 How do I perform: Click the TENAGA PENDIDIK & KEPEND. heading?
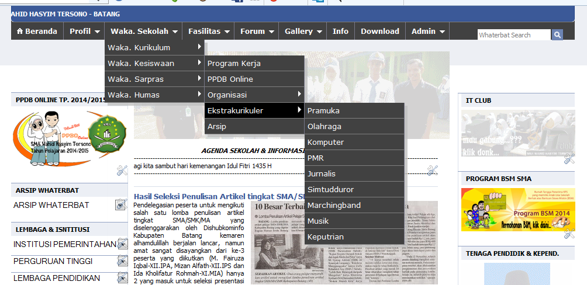click(512, 253)
